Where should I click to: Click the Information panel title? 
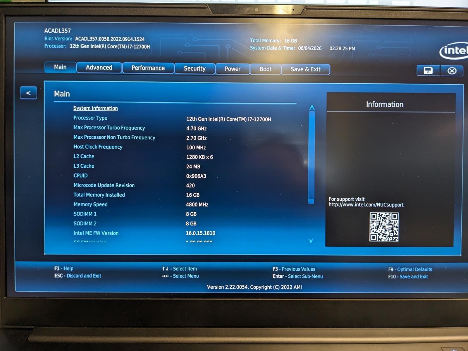pyautogui.click(x=385, y=104)
